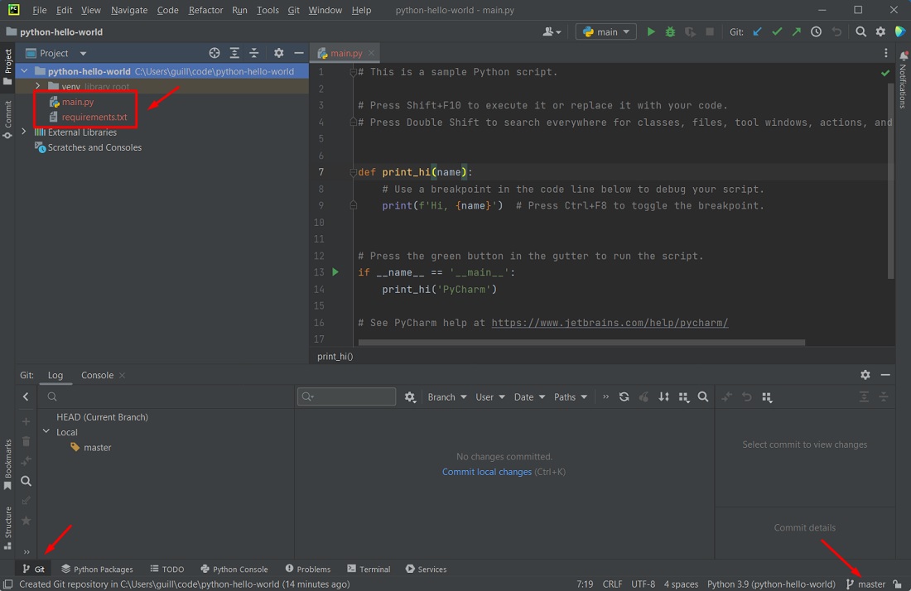The width and height of the screenshot is (911, 591).
Task: Expand the venv library root folder
Action: click(x=36, y=86)
